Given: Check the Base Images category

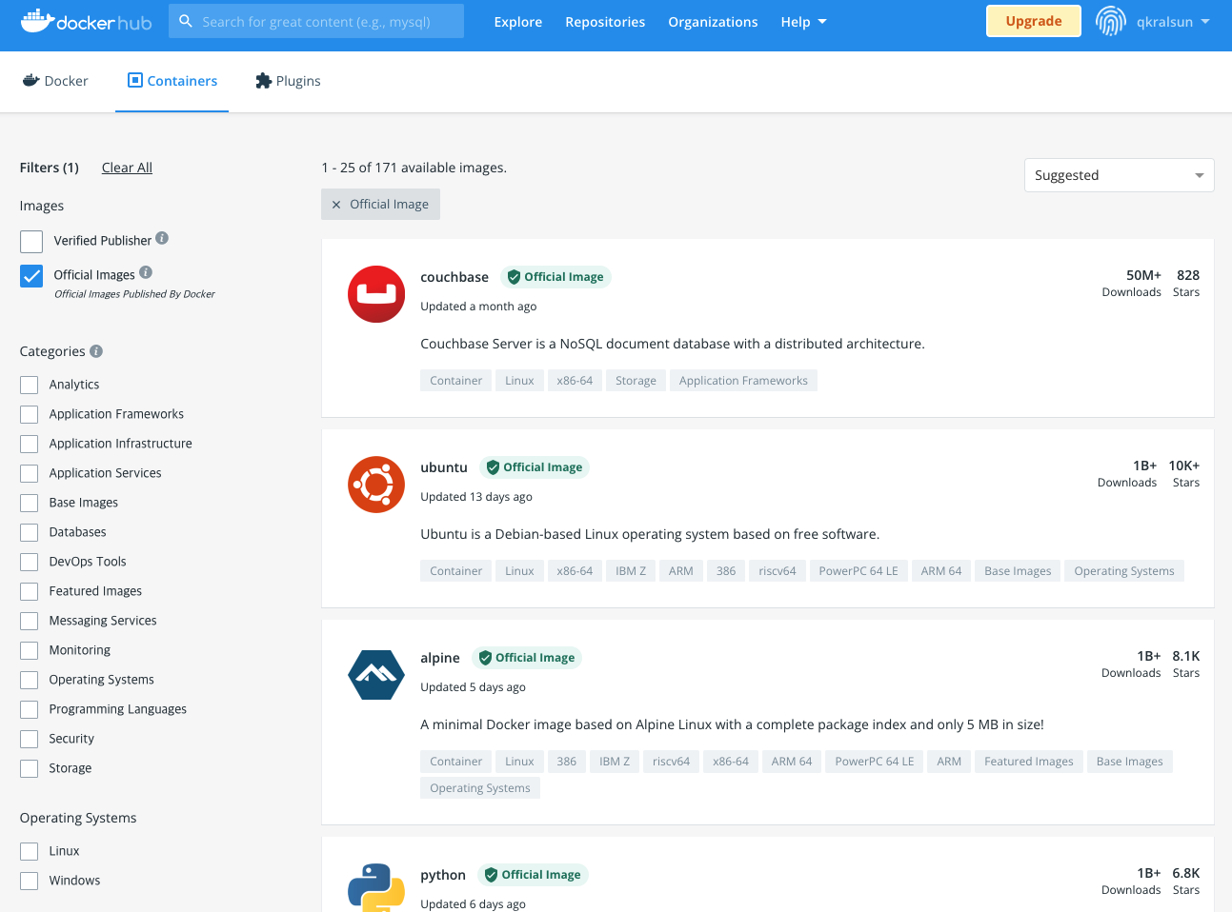Looking at the screenshot, I should click(30, 503).
